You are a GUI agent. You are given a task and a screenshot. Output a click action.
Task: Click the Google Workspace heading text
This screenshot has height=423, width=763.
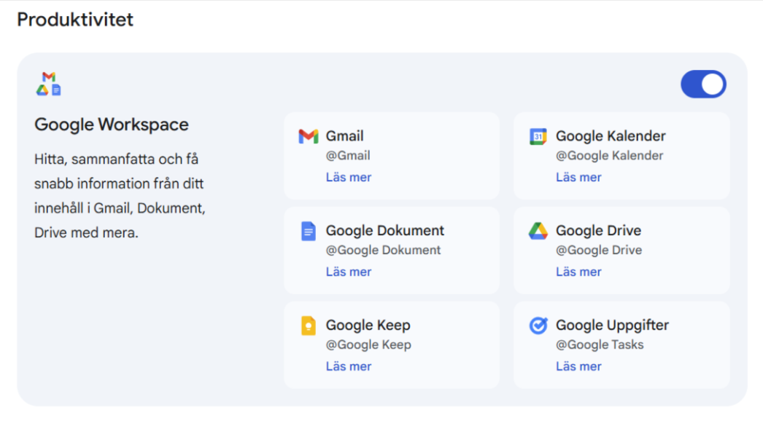[x=112, y=124]
